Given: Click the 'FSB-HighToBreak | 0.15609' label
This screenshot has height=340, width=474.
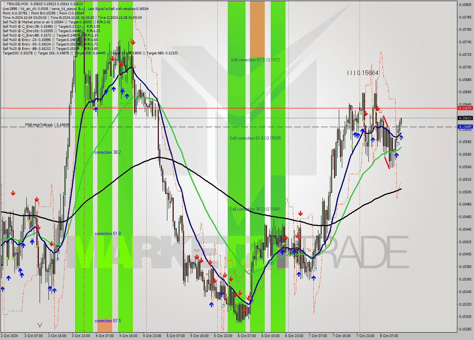Looking at the screenshot, I should [x=47, y=125].
